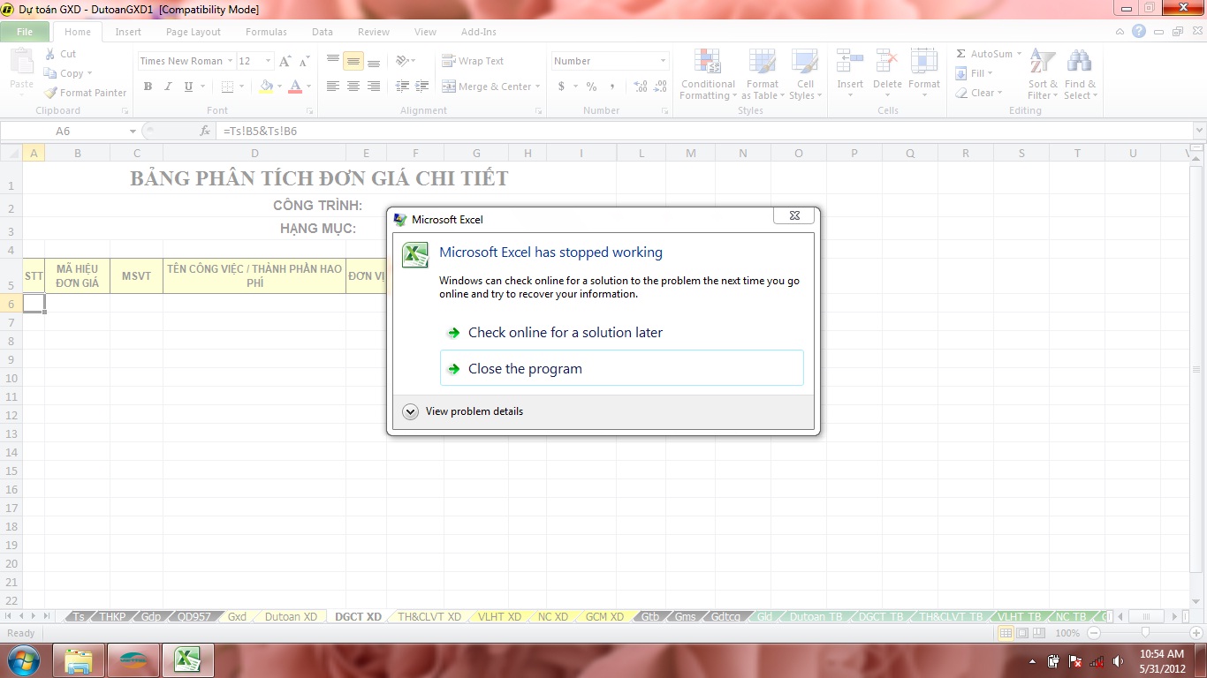Screen dimensions: 1207x678
Task: Open the File tab
Action: tap(25, 32)
